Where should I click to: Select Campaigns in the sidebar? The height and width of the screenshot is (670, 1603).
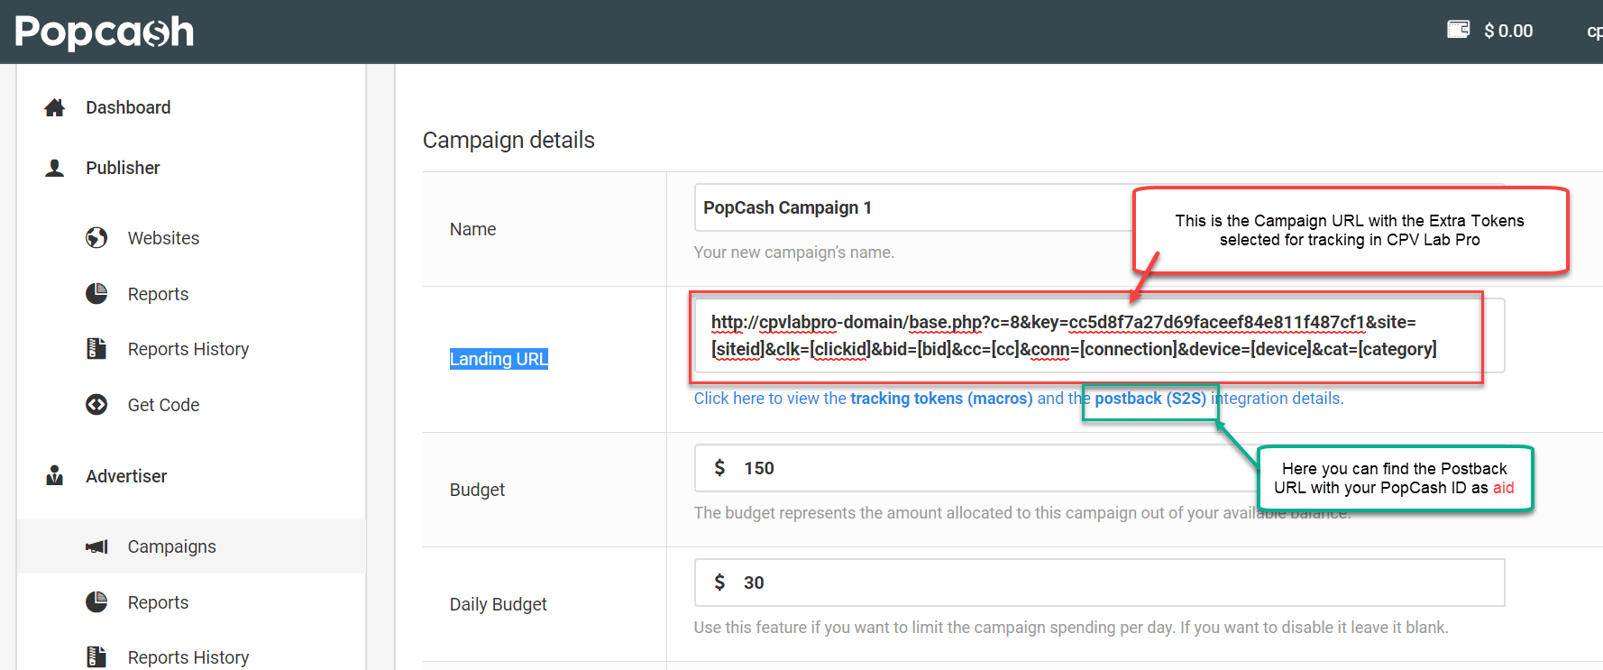pos(191,546)
